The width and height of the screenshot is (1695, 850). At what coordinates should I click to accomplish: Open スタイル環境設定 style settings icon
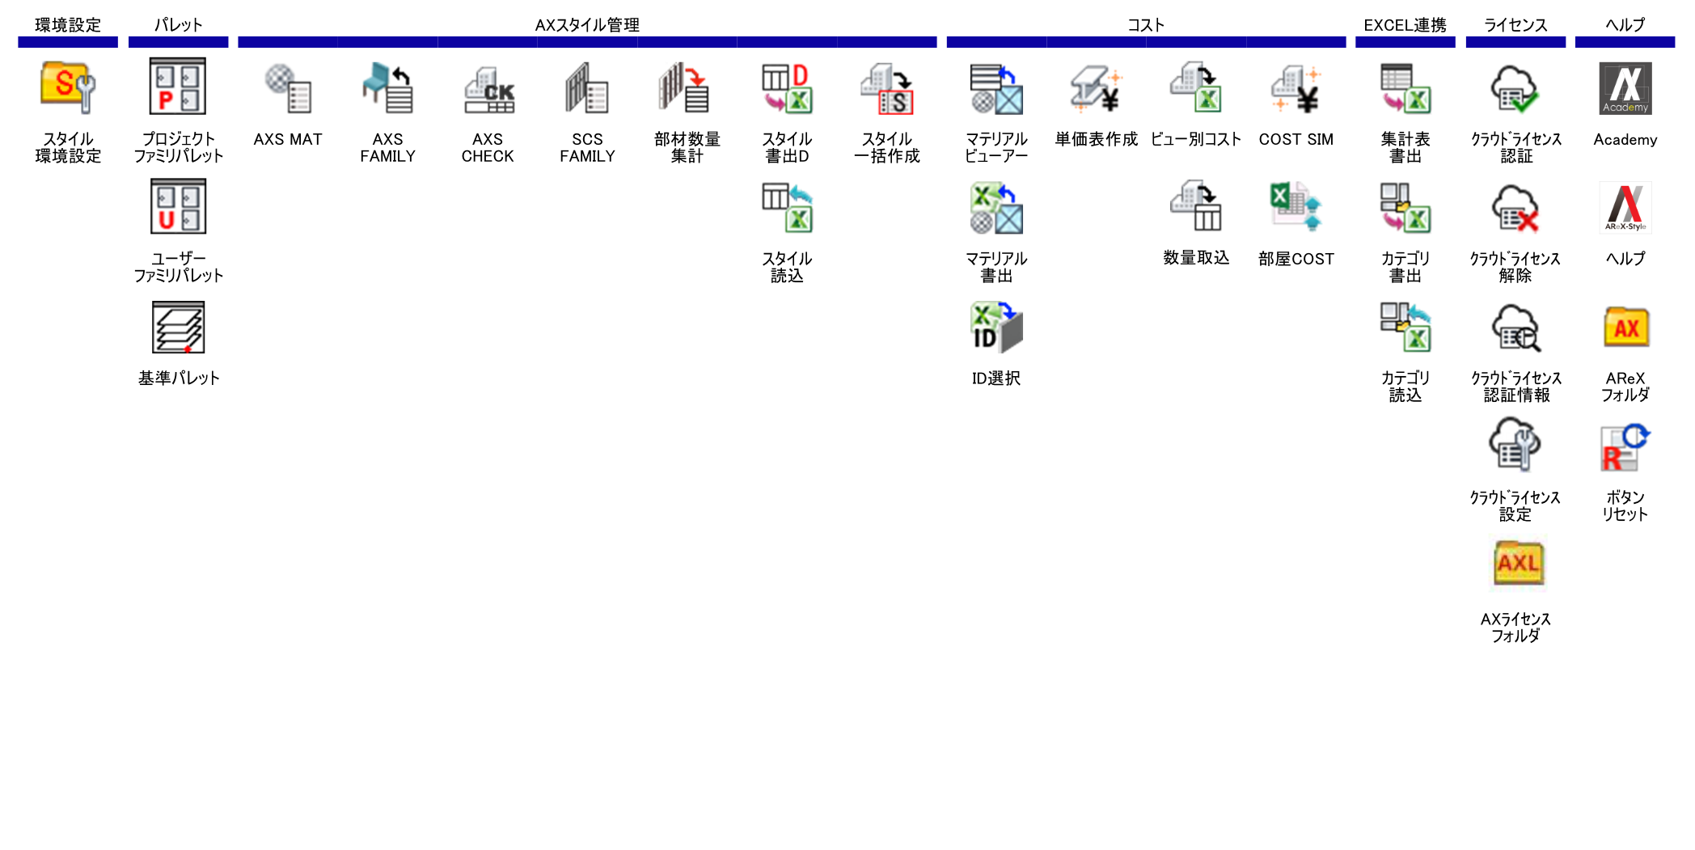(68, 88)
